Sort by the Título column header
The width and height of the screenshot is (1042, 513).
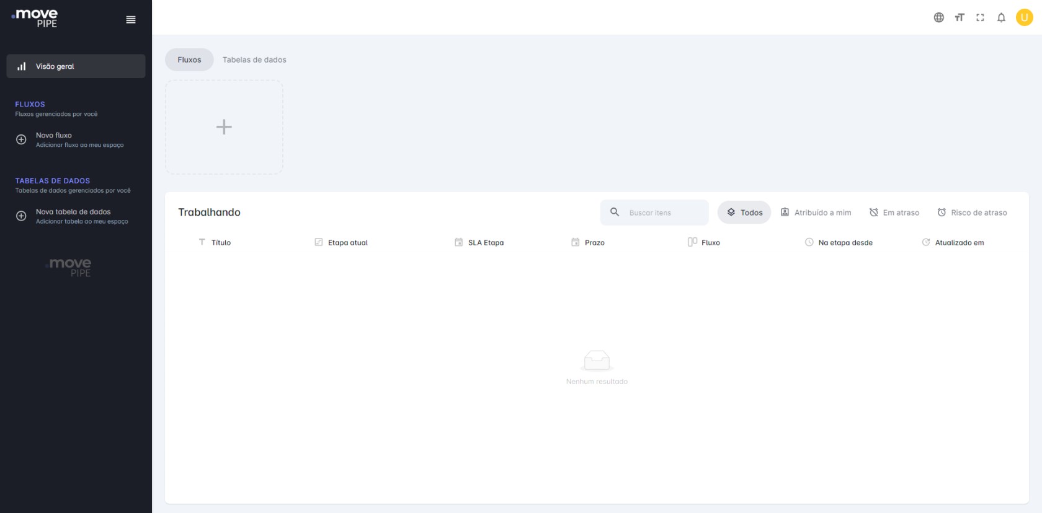click(221, 243)
